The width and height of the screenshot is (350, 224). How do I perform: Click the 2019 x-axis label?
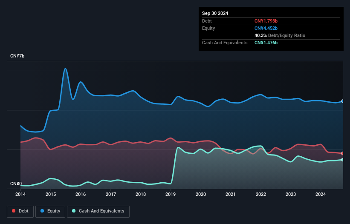(x=171, y=194)
